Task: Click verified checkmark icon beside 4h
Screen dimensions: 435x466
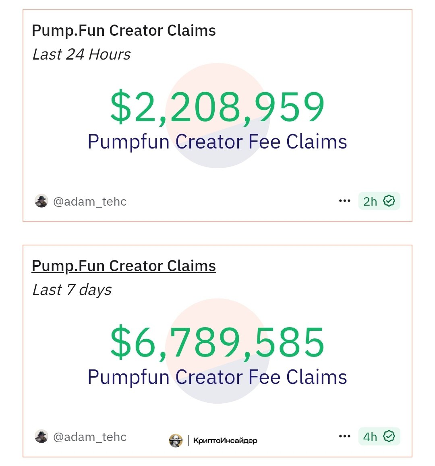Action: point(389,436)
